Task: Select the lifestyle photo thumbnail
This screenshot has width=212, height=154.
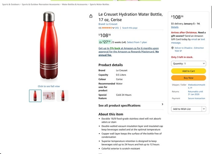Action: (x=49, y=96)
